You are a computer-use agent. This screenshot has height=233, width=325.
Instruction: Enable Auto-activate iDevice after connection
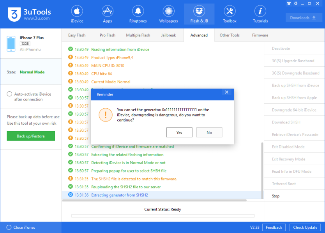[x=9, y=94]
